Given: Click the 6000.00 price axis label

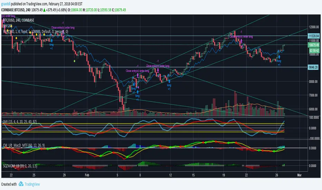Looking at the screenshot, I should point(313,109).
